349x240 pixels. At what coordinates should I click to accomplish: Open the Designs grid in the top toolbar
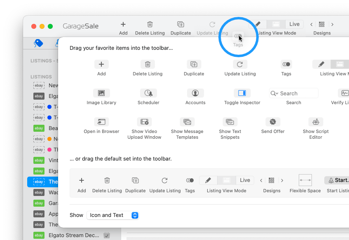pos(322,24)
